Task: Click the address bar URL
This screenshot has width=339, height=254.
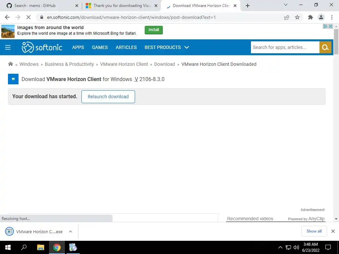Action: coord(131,17)
